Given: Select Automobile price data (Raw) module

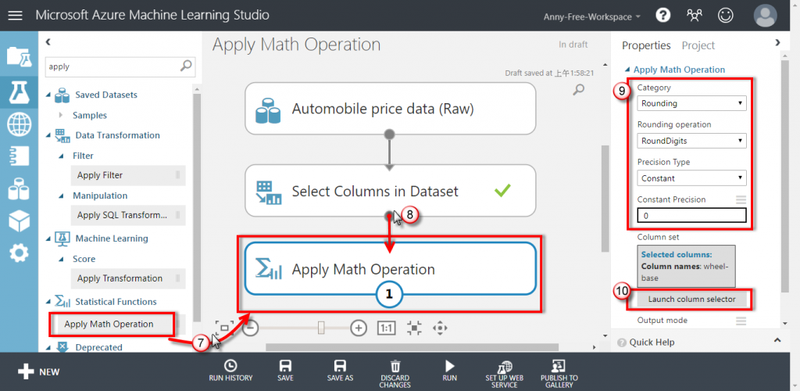Looking at the screenshot, I should [391, 109].
